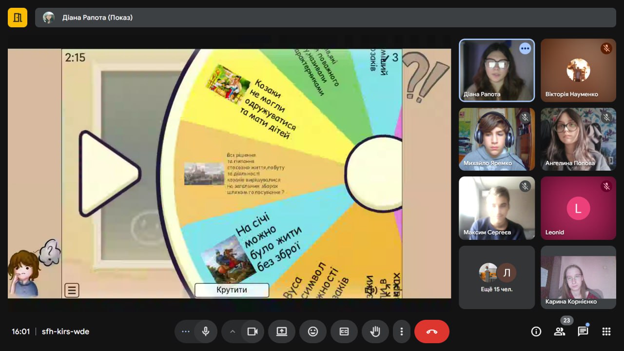The height and width of the screenshot is (351, 624).
Task: Open hamburger menu in shared presentation
Action: (x=72, y=291)
